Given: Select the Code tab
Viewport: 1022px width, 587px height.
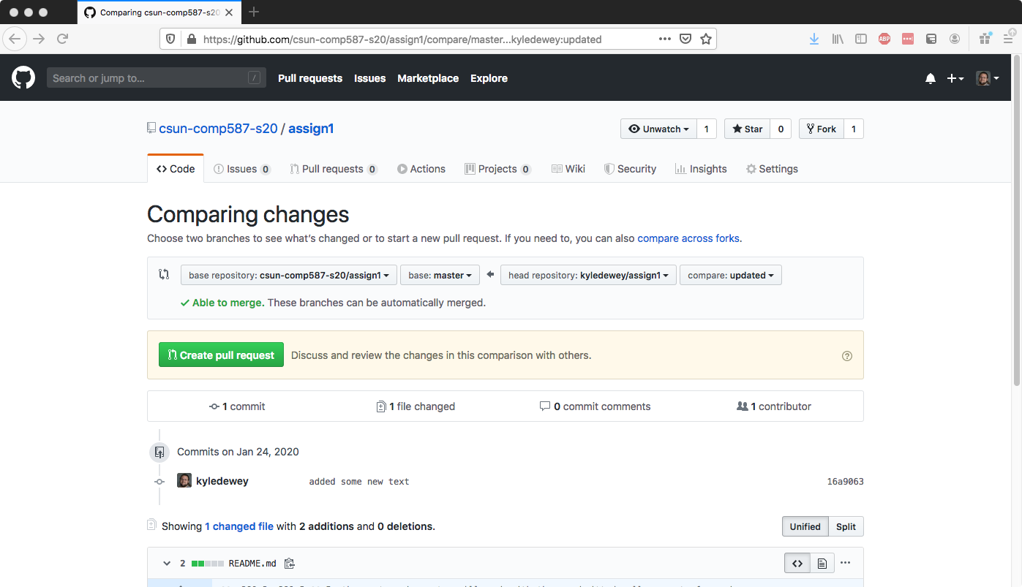Looking at the screenshot, I should point(176,169).
